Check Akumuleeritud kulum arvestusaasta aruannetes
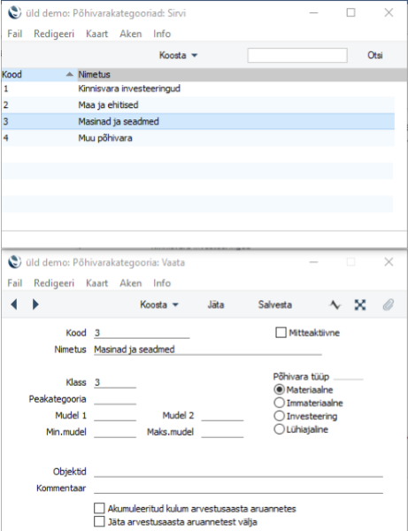This screenshot has height=531, width=408. click(99, 508)
